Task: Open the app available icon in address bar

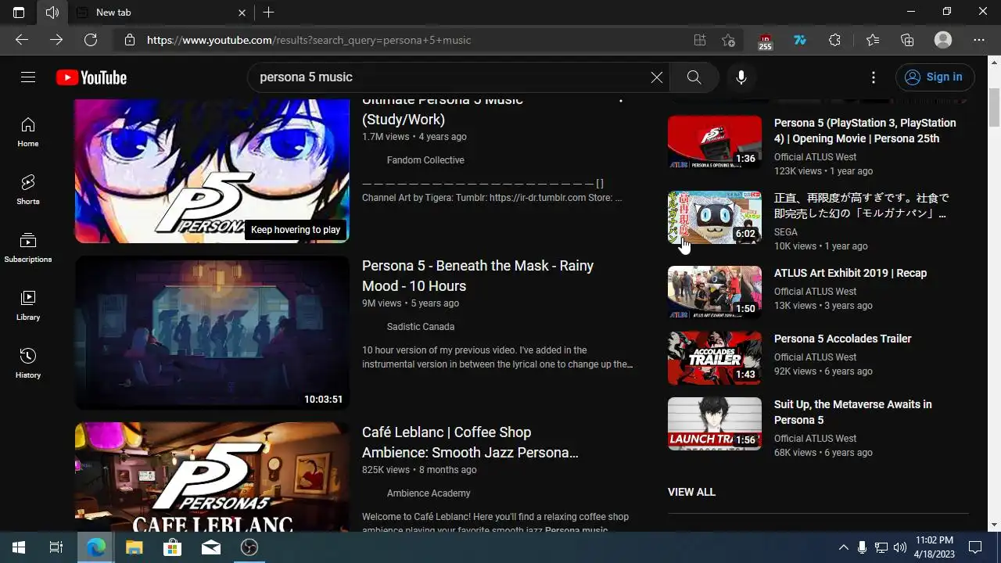Action: coord(700,40)
